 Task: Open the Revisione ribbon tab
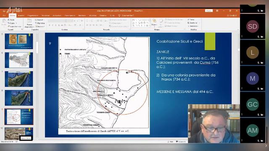82,16
